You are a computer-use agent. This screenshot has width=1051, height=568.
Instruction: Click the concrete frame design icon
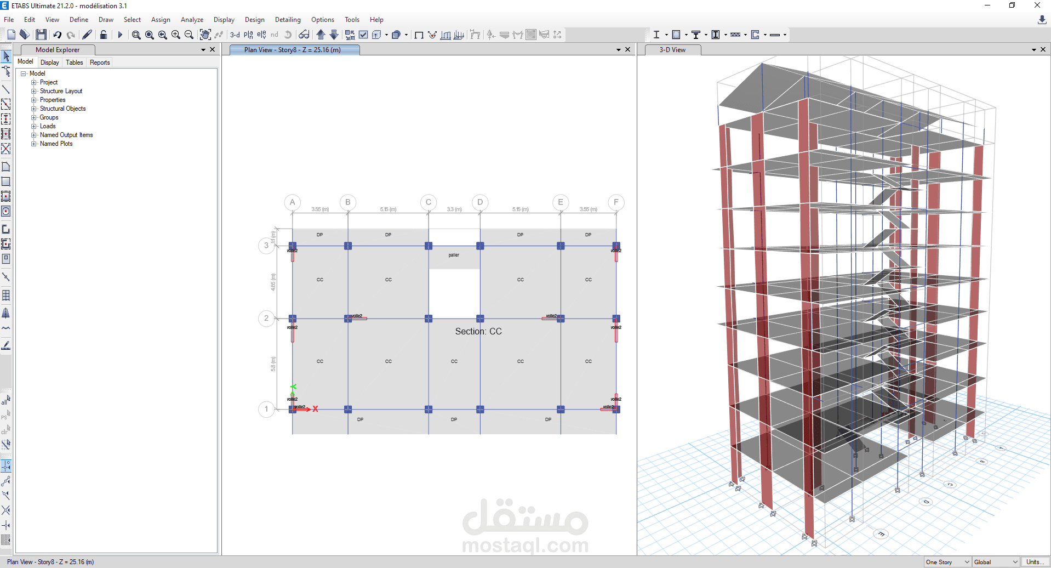click(676, 35)
